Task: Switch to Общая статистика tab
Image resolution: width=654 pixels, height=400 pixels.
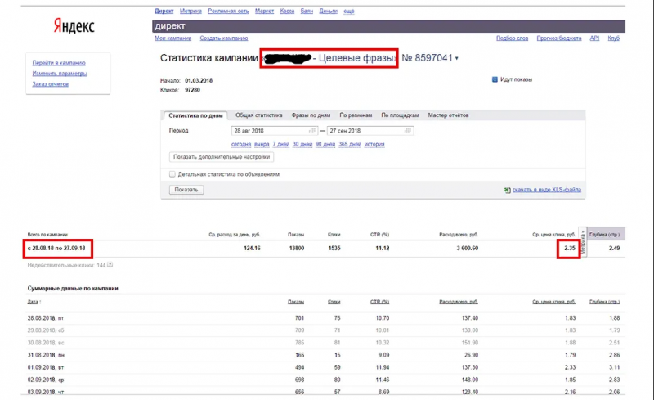Action: [x=258, y=115]
